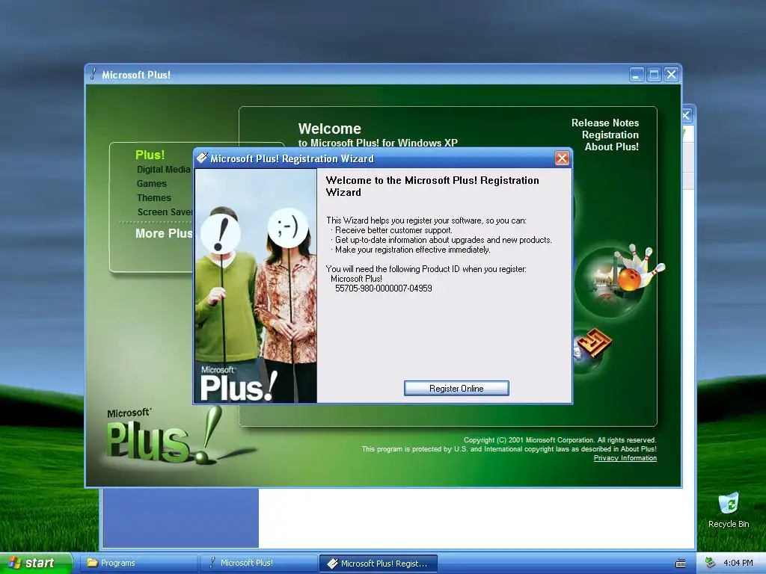The width and height of the screenshot is (766, 574).
Task: Select Digital Media in the Plus! menu
Action: pyautogui.click(x=163, y=170)
